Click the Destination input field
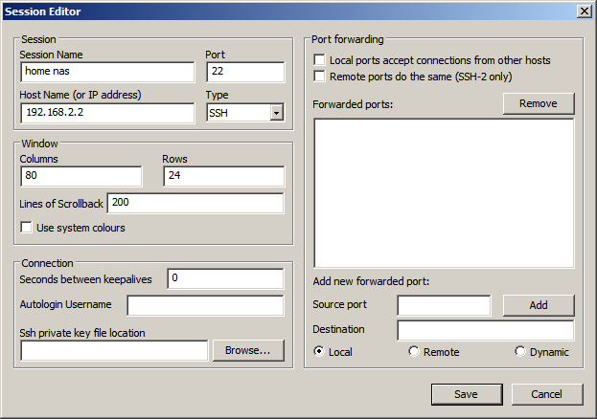This screenshot has width=597, height=419. point(486,330)
